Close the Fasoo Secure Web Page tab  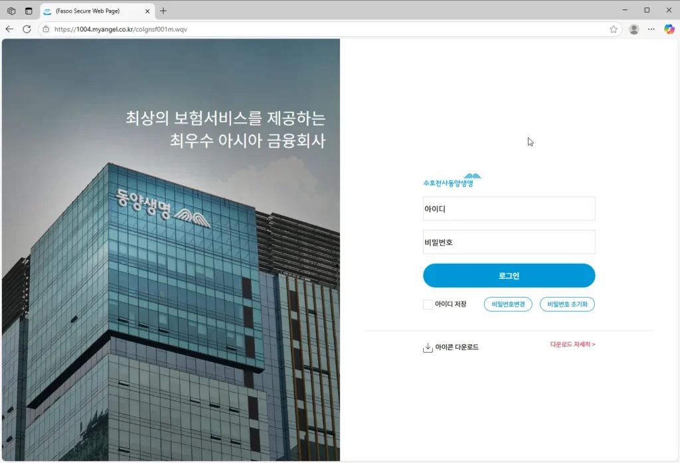147,11
